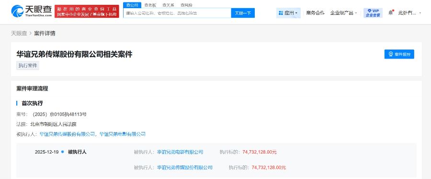Click the 被执行人 timeline event label
Screen dimensions: 431x179
pyautogui.click(x=77, y=152)
